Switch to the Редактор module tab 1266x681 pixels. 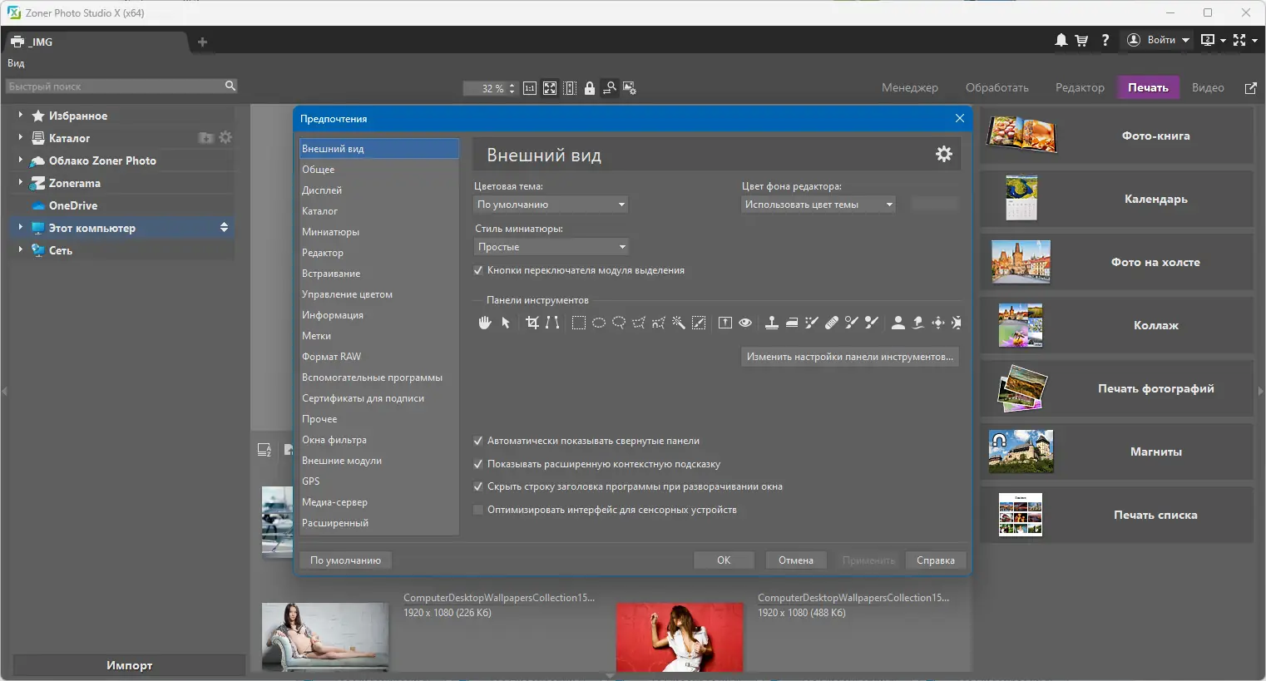click(1080, 87)
